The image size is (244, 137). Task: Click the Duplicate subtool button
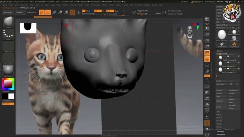tap(222, 101)
